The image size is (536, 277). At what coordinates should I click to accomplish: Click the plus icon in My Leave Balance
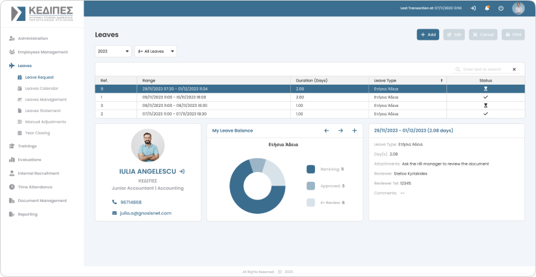tap(354, 130)
